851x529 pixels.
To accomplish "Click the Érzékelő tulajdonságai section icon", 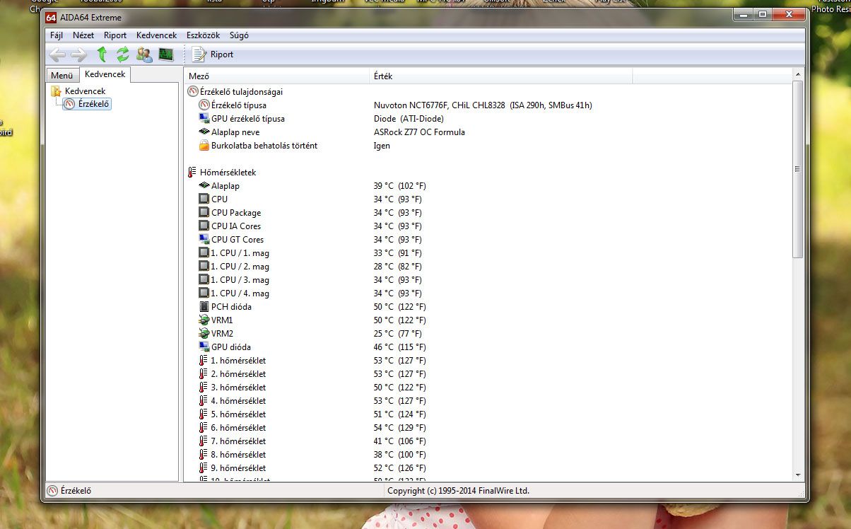I will 193,91.
